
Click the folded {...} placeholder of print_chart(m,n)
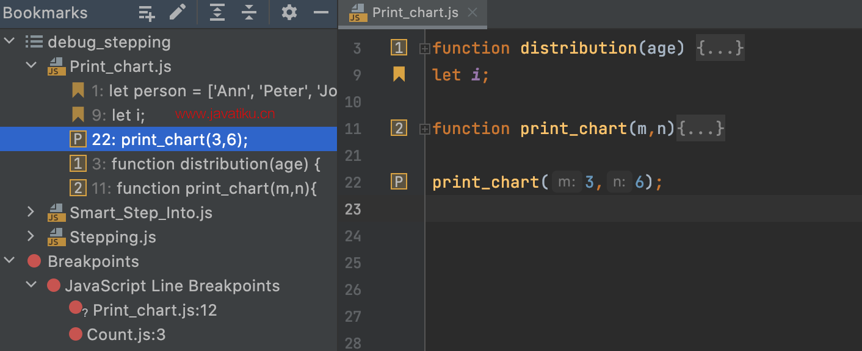coord(701,129)
